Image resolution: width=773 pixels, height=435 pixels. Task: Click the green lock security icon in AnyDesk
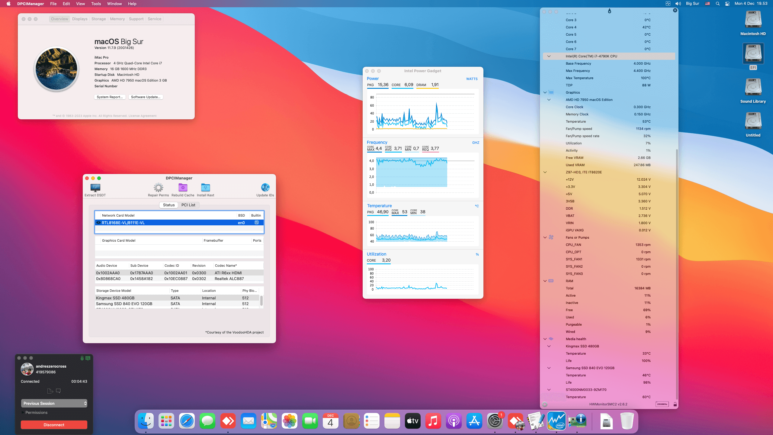[82, 358]
